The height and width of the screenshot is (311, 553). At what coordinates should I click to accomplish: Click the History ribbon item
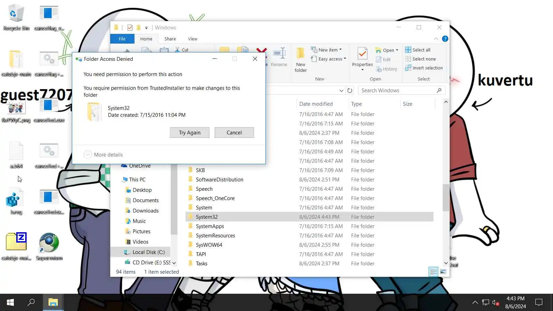pyautogui.click(x=386, y=69)
